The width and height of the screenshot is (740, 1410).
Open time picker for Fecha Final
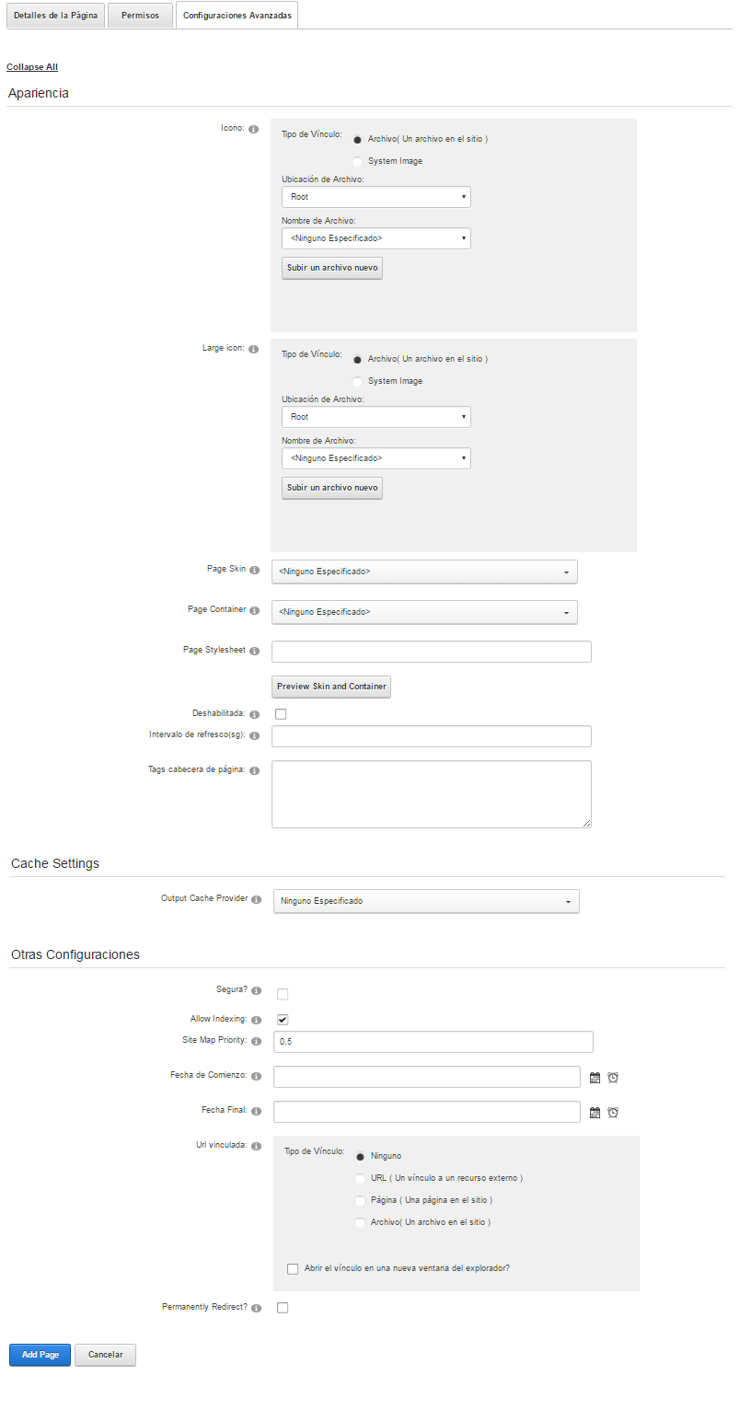point(613,1113)
